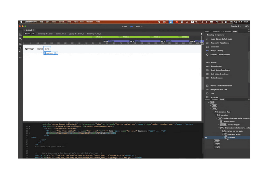Collapse the body node in the DOM panel

[210, 109]
